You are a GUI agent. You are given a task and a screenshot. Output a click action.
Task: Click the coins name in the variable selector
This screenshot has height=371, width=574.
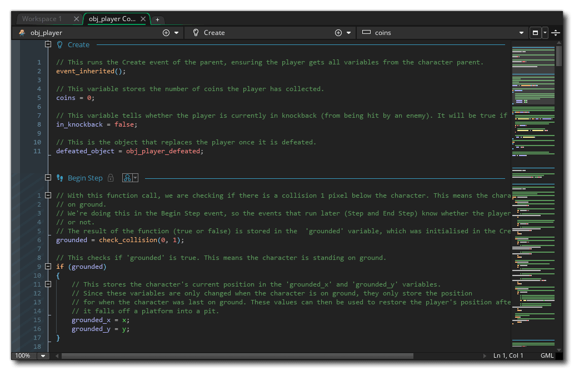point(383,33)
